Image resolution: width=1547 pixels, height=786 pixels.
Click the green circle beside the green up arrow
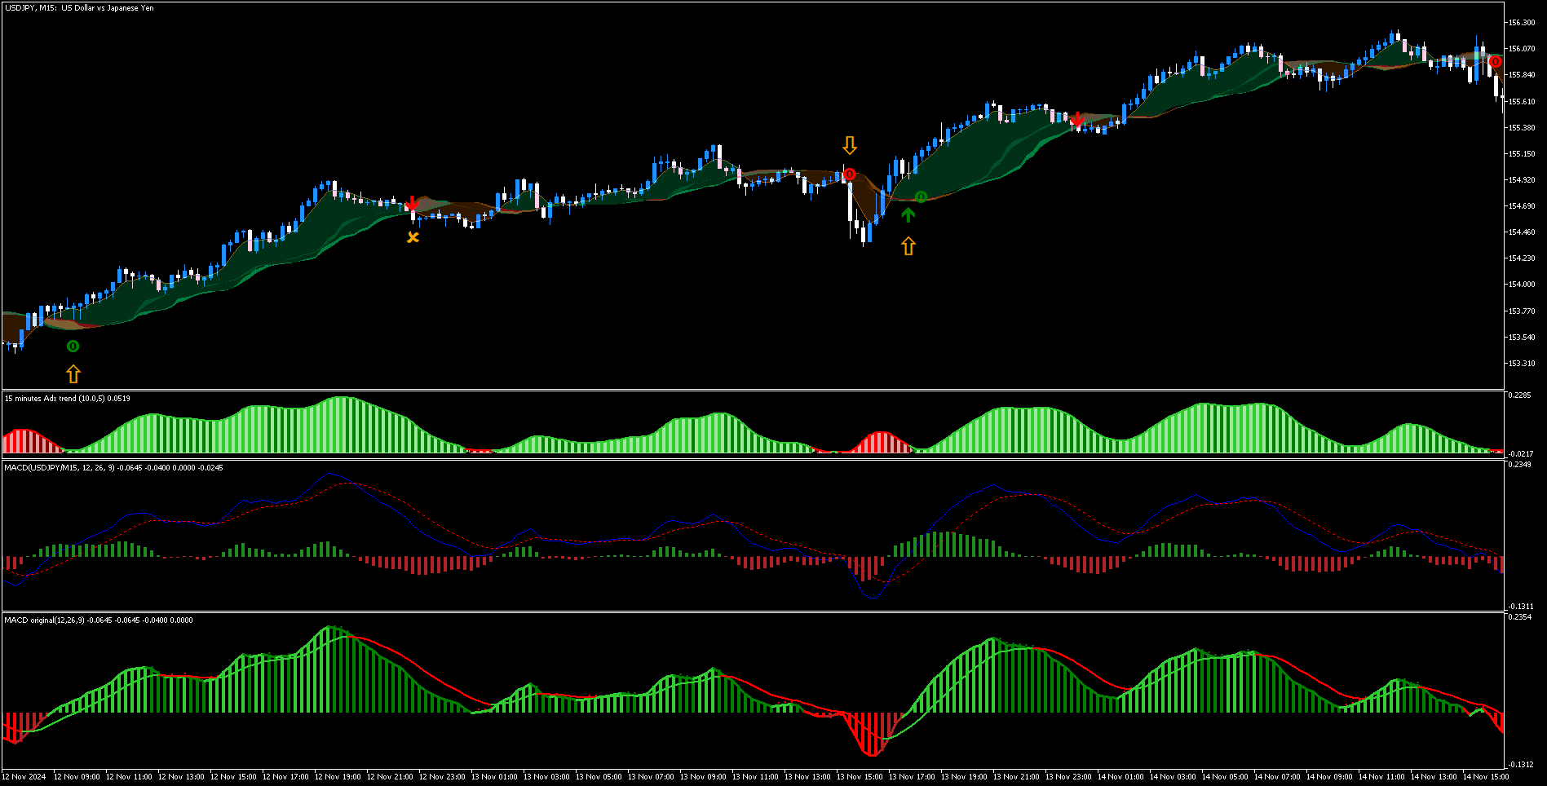tap(921, 196)
